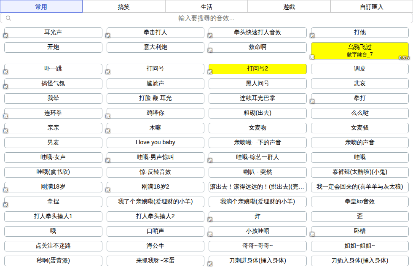This screenshot has width=413, height=270.
Task: Play the 哇哦(虞书欣) sound
Action: click(x=53, y=173)
